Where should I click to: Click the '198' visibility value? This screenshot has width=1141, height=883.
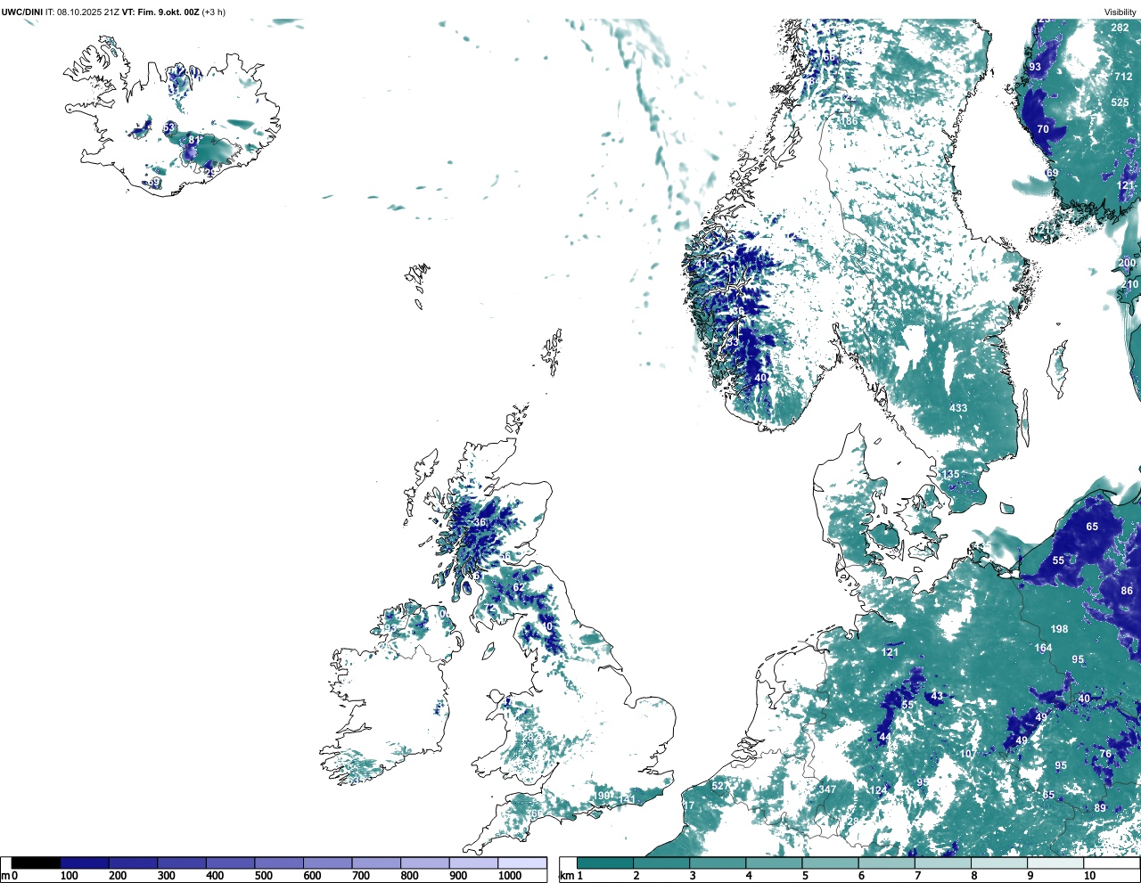(x=1059, y=629)
